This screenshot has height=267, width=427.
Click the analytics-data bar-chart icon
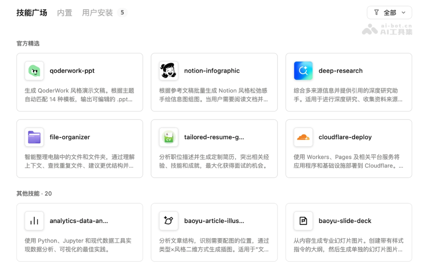click(x=34, y=221)
